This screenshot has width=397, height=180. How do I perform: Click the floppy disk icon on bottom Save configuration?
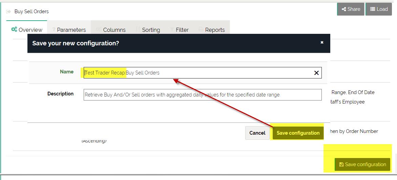341,164
